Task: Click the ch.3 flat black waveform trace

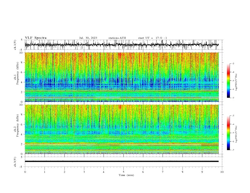Action: coord(122,161)
